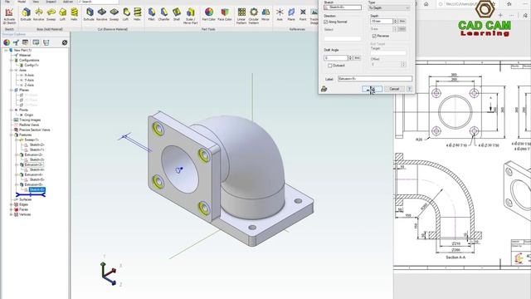Click the last icon in the Design Explorer toolbar
Viewport: 531px width, 299px height.
coord(65,42)
